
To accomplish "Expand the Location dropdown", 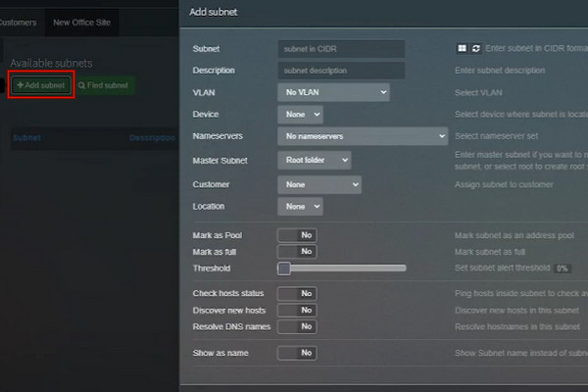I will [301, 207].
